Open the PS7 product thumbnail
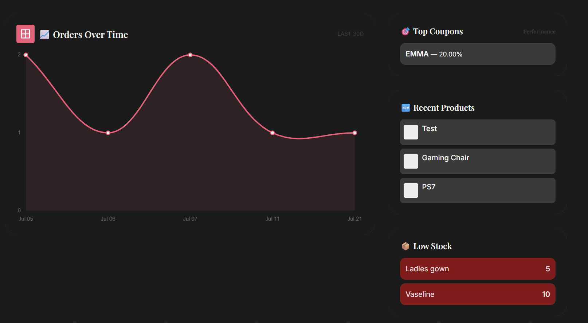The image size is (588, 323). 411,190
